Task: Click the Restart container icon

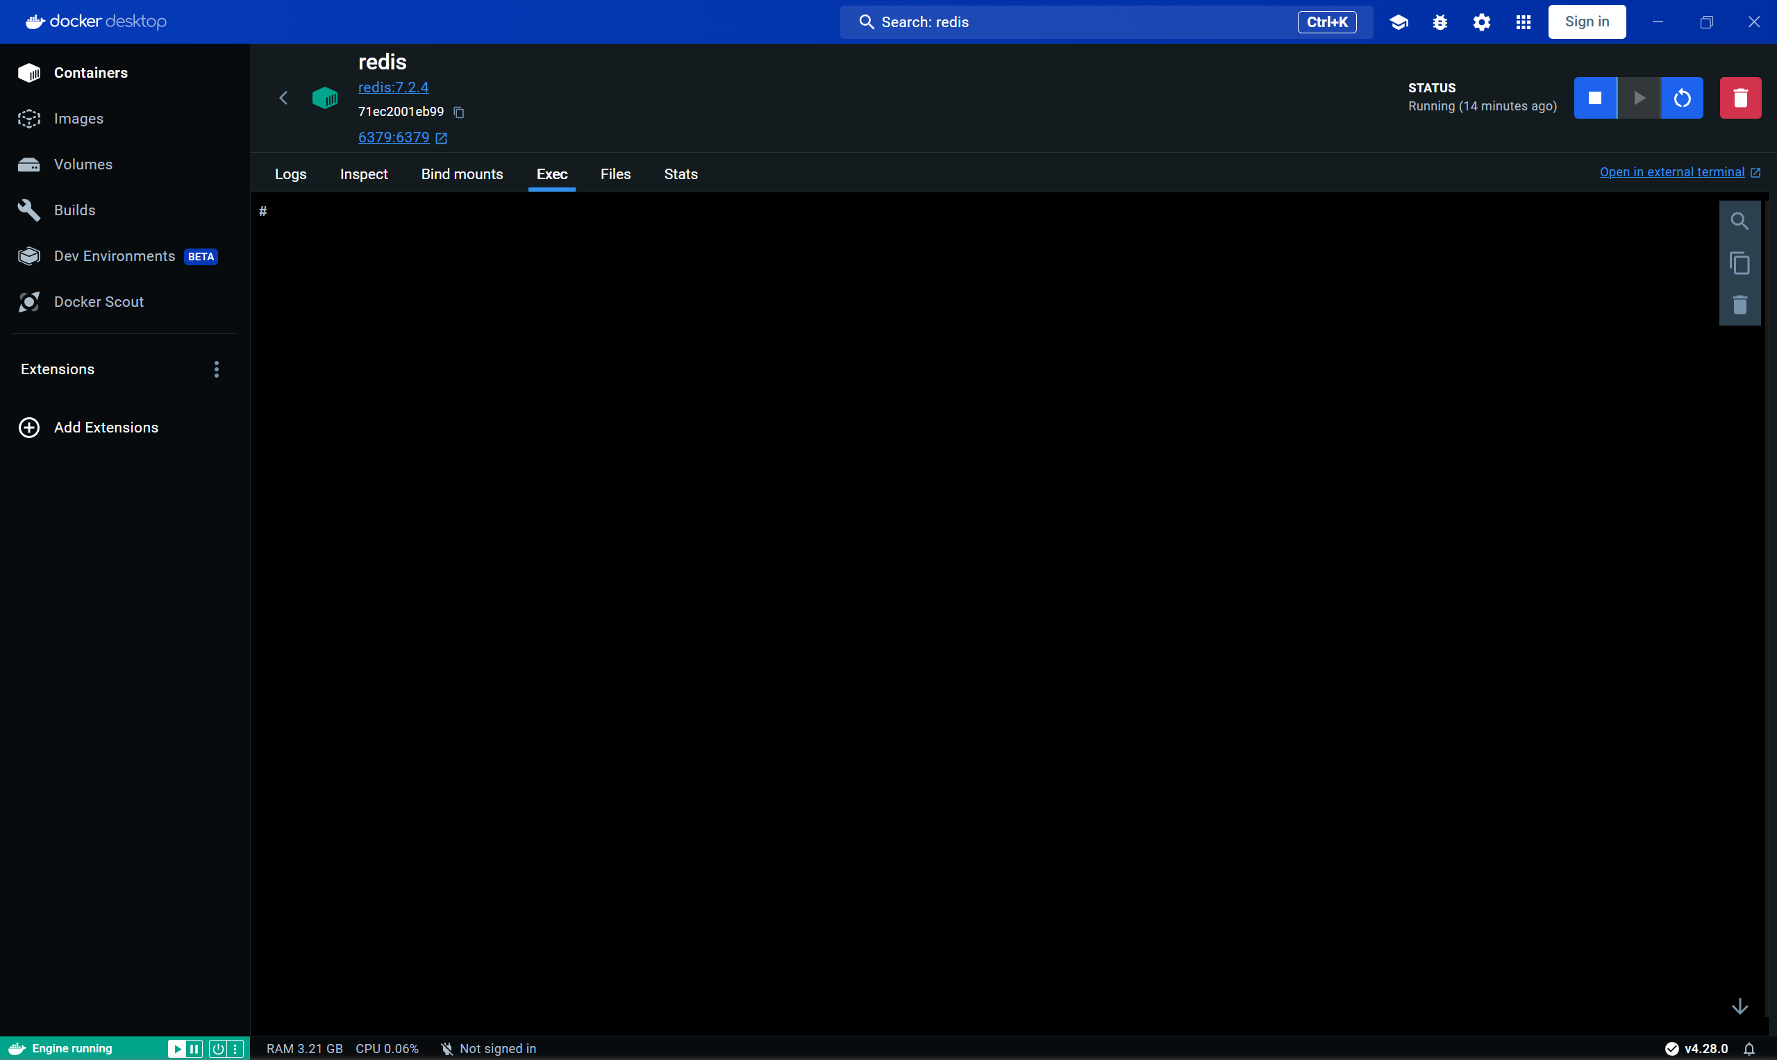Action: point(1683,97)
